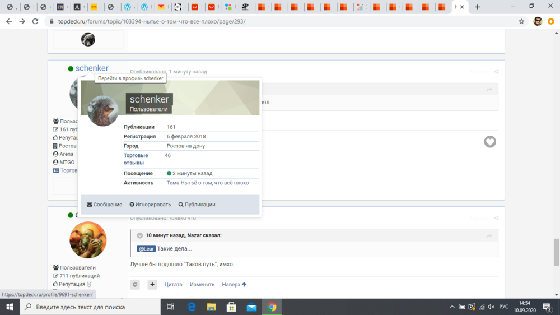Click the @Lear mention tag
The height and width of the screenshot is (315, 560).
(x=146, y=248)
